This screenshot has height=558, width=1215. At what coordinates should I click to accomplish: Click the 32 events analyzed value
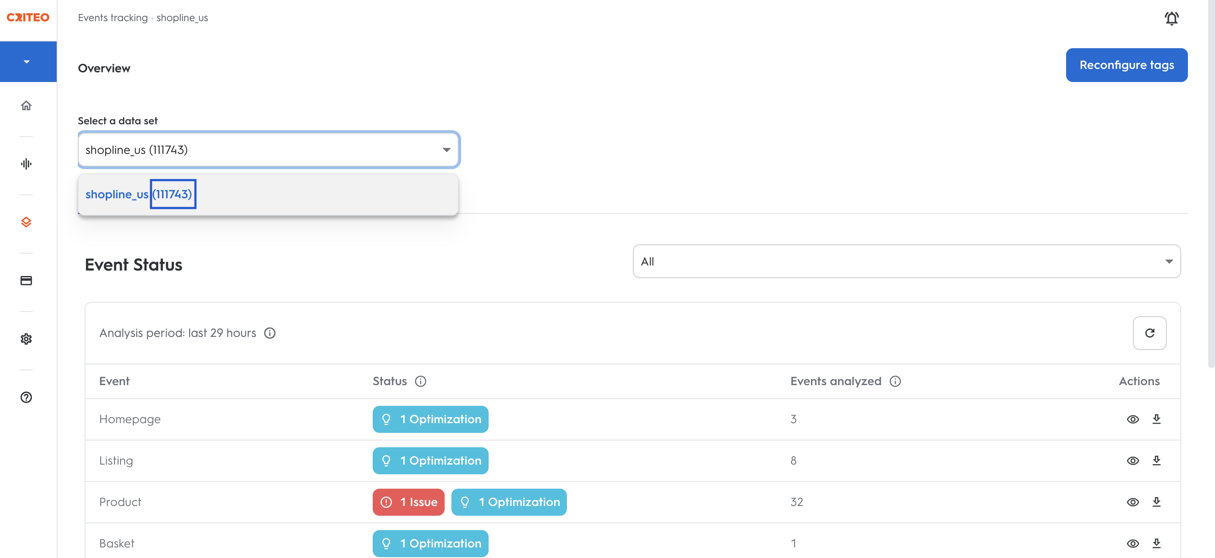(797, 502)
